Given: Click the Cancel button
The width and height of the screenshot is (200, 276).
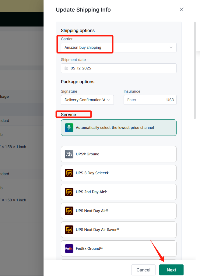Looking at the screenshot, I should coord(143,270).
